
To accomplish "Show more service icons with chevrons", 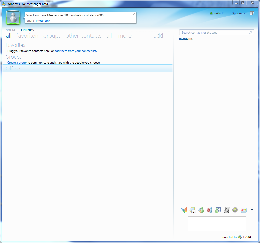I will (252, 210).
